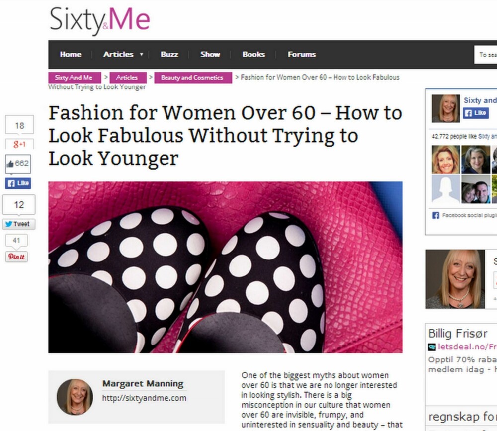This screenshot has width=497, height=431.
Task: Click the couple photo in Facebook widget
Action: (x=476, y=189)
